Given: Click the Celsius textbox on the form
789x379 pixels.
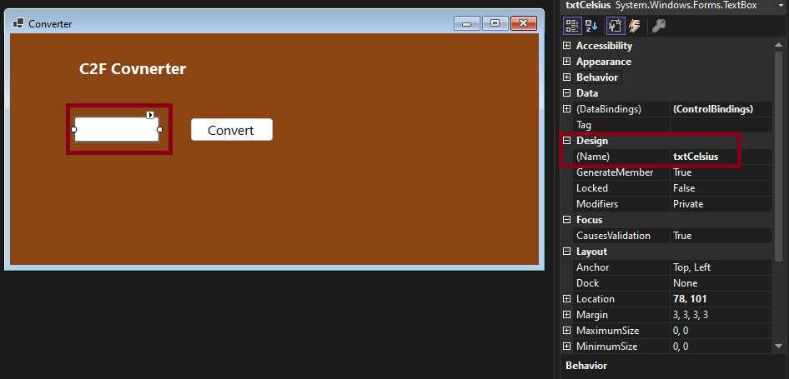Looking at the screenshot, I should pos(116,129).
